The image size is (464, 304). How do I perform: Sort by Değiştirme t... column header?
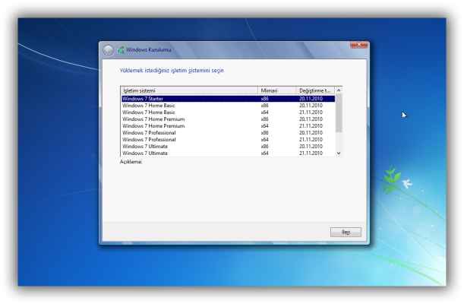[315, 90]
